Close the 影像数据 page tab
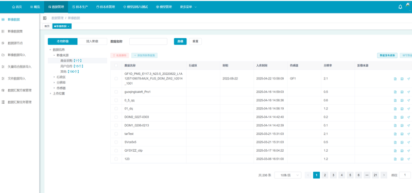This screenshot has width=412, height=193. 68,26
